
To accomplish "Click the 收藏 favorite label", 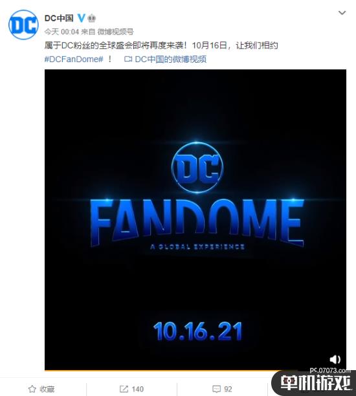I will click(47, 389).
